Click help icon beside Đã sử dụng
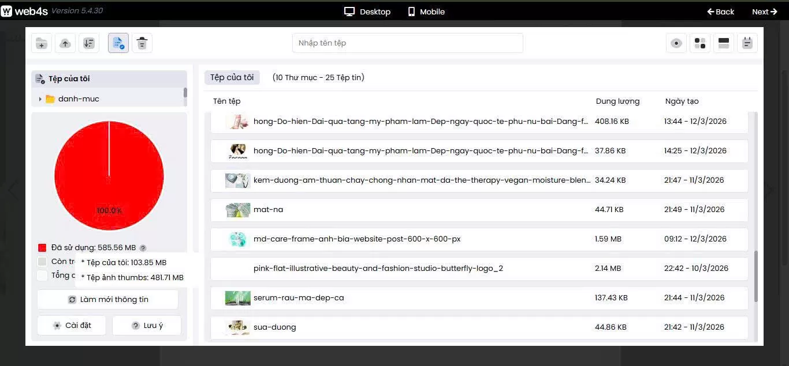Image resolution: width=789 pixels, height=366 pixels. click(x=143, y=248)
